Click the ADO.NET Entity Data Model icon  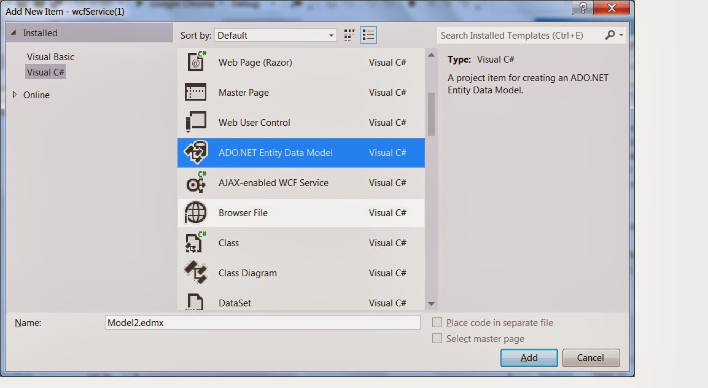[196, 152]
